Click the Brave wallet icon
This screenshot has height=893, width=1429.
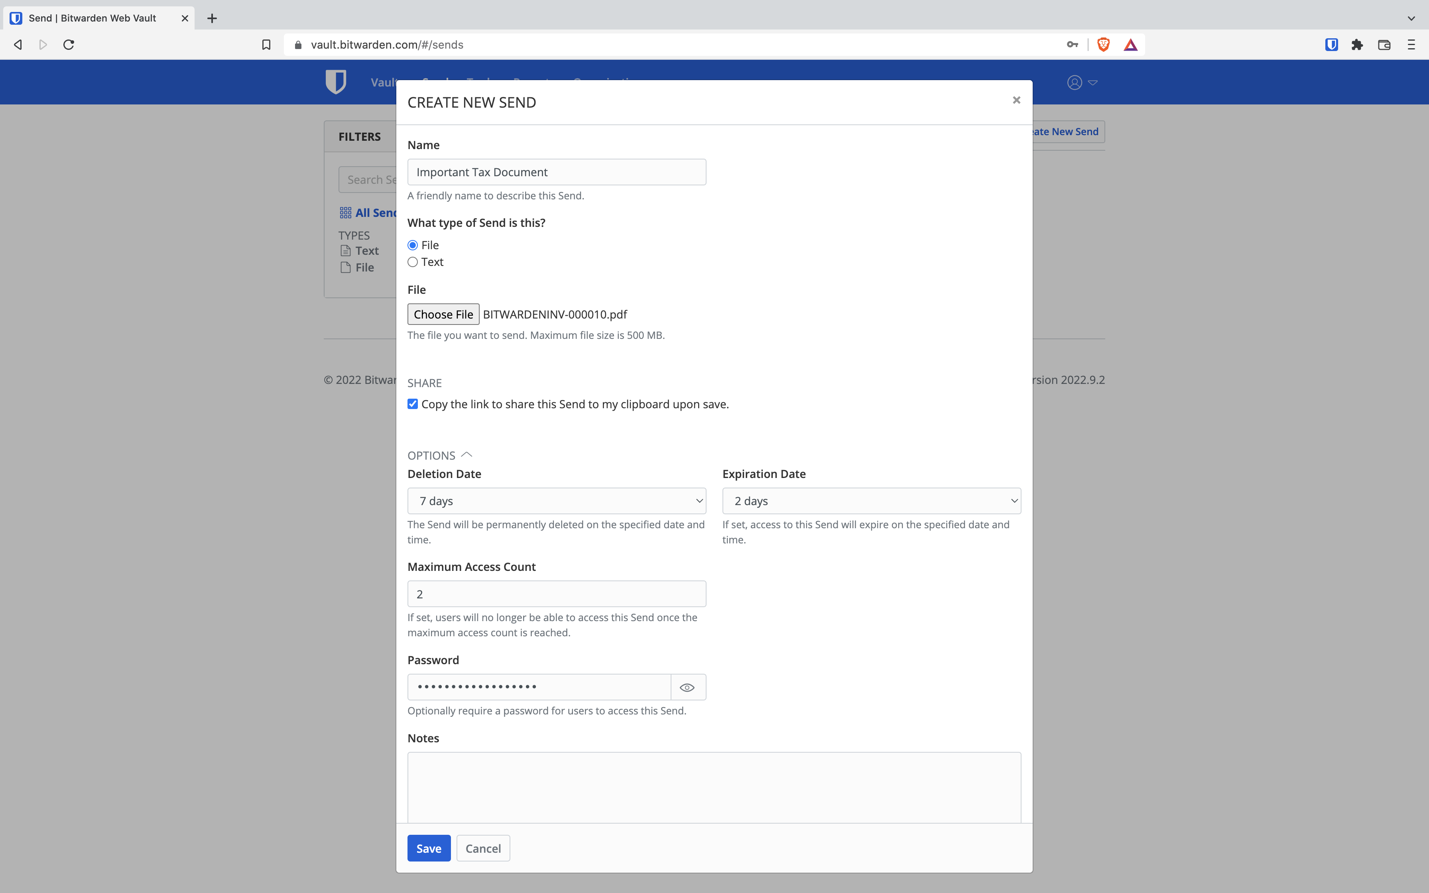coord(1384,45)
